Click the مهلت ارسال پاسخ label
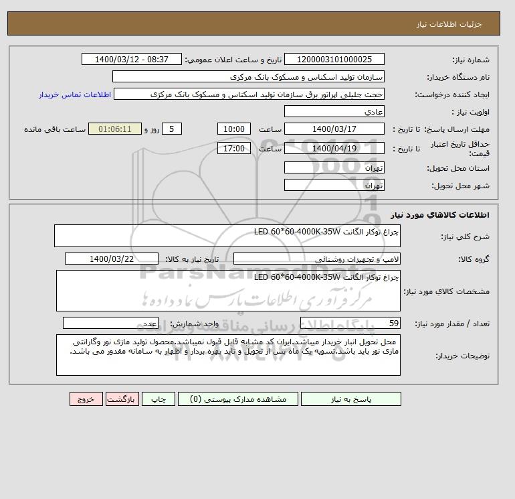The height and width of the screenshot is (499, 515). click(457, 129)
